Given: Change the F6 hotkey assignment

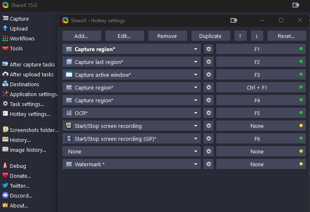Looking at the screenshot, I should (x=261, y=139).
